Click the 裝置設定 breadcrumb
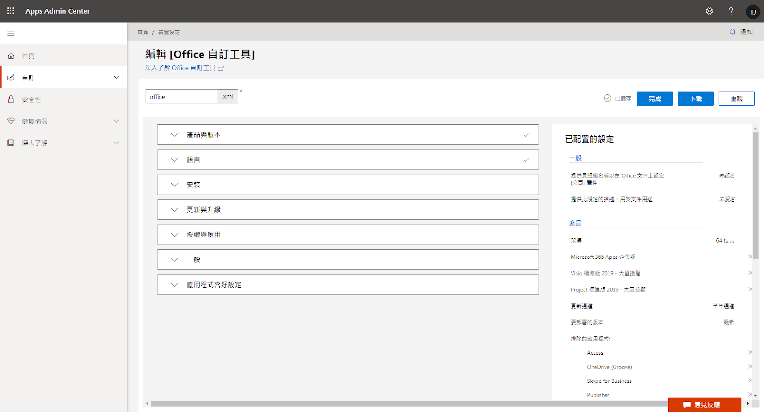This screenshot has height=412, width=764. point(169,32)
